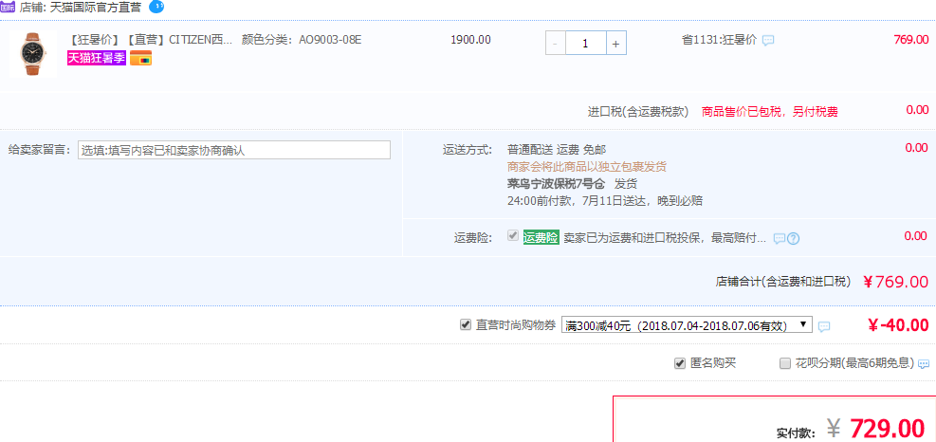Click the comment icon next to 花呗分期

(x=924, y=364)
